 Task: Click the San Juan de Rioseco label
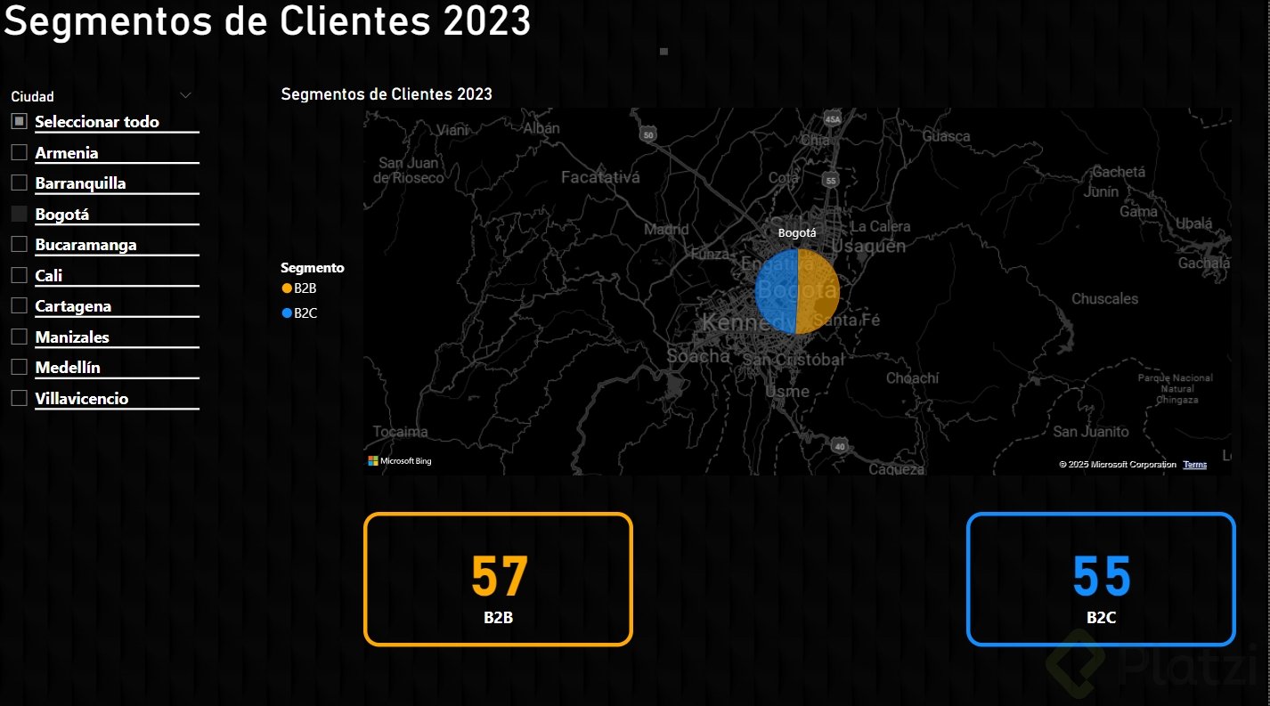click(411, 170)
